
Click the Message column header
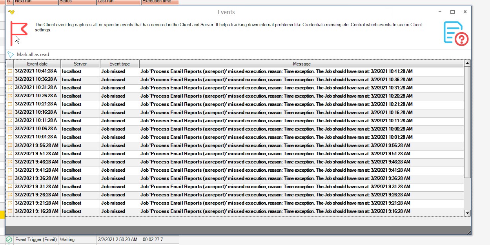pos(301,64)
